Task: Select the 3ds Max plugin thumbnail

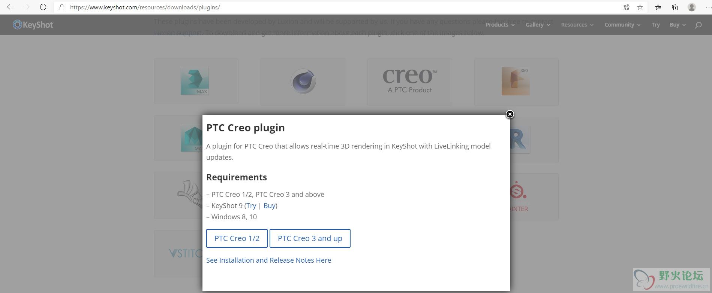Action: point(196,81)
